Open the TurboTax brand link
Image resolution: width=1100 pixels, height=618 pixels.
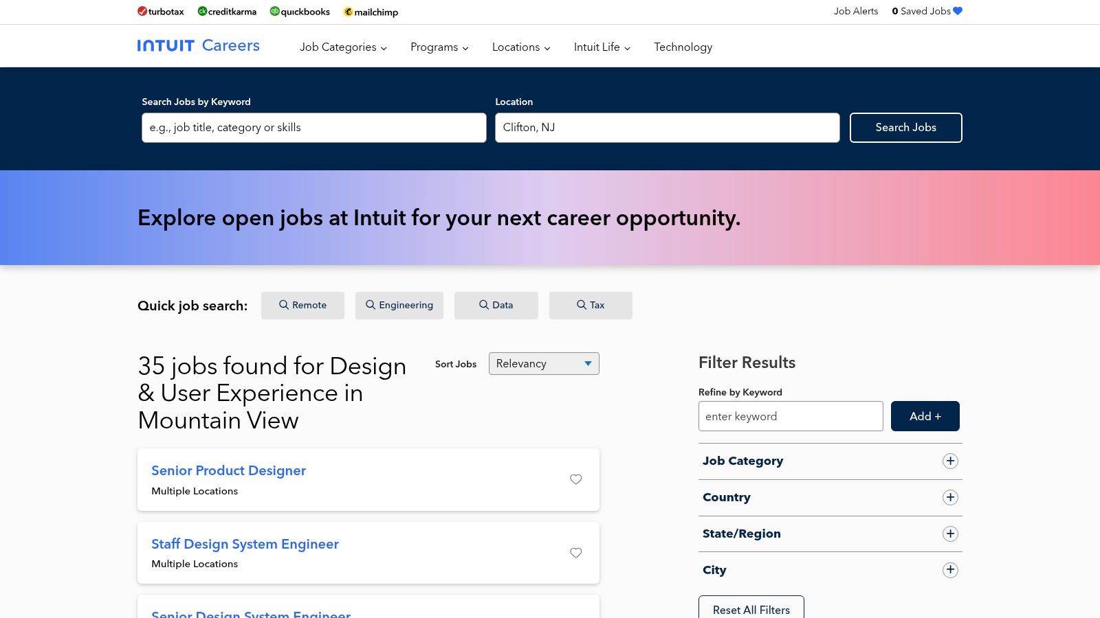point(161,12)
